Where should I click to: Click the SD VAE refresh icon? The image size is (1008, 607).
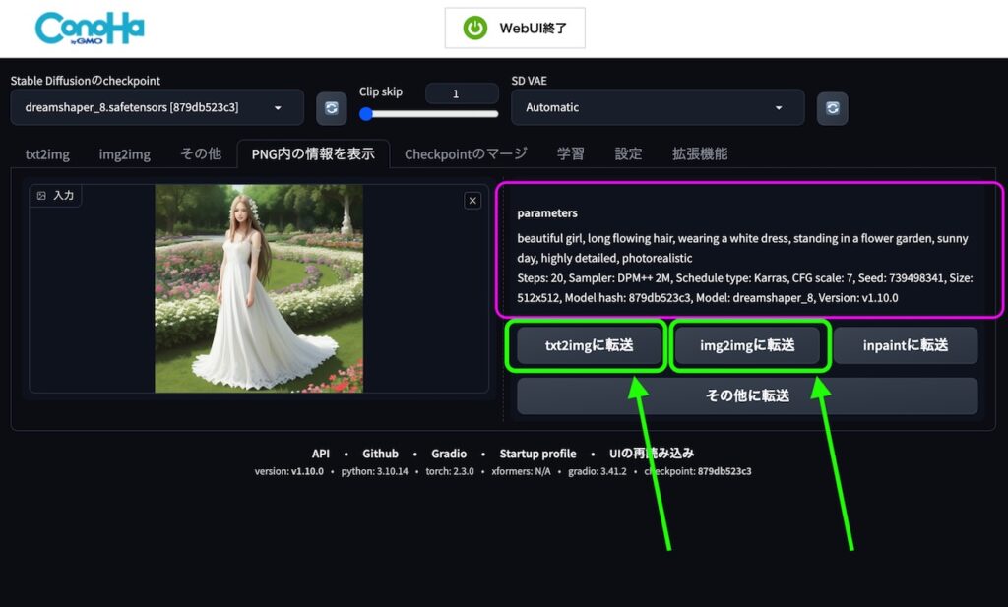(832, 108)
